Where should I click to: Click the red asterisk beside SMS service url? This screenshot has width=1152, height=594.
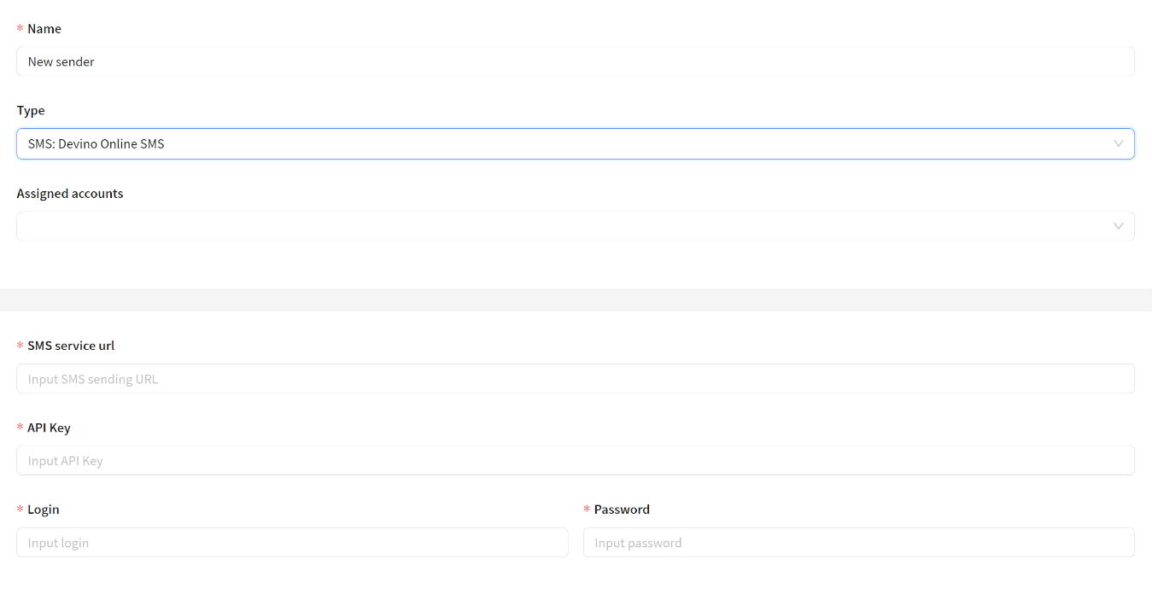[x=20, y=346]
